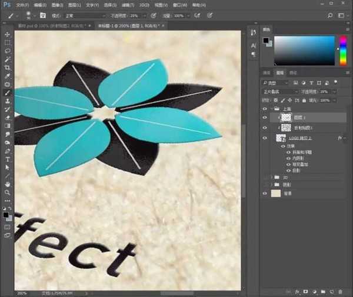This screenshot has height=297, width=353.
Task: Click the rainbow hue slider strip
Action: click(343, 50)
